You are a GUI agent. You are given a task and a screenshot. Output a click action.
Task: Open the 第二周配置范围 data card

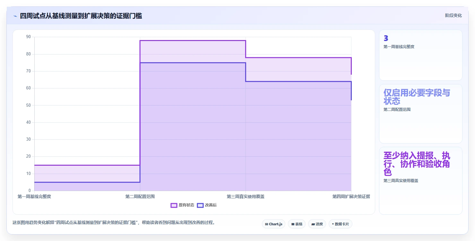pos(420,114)
